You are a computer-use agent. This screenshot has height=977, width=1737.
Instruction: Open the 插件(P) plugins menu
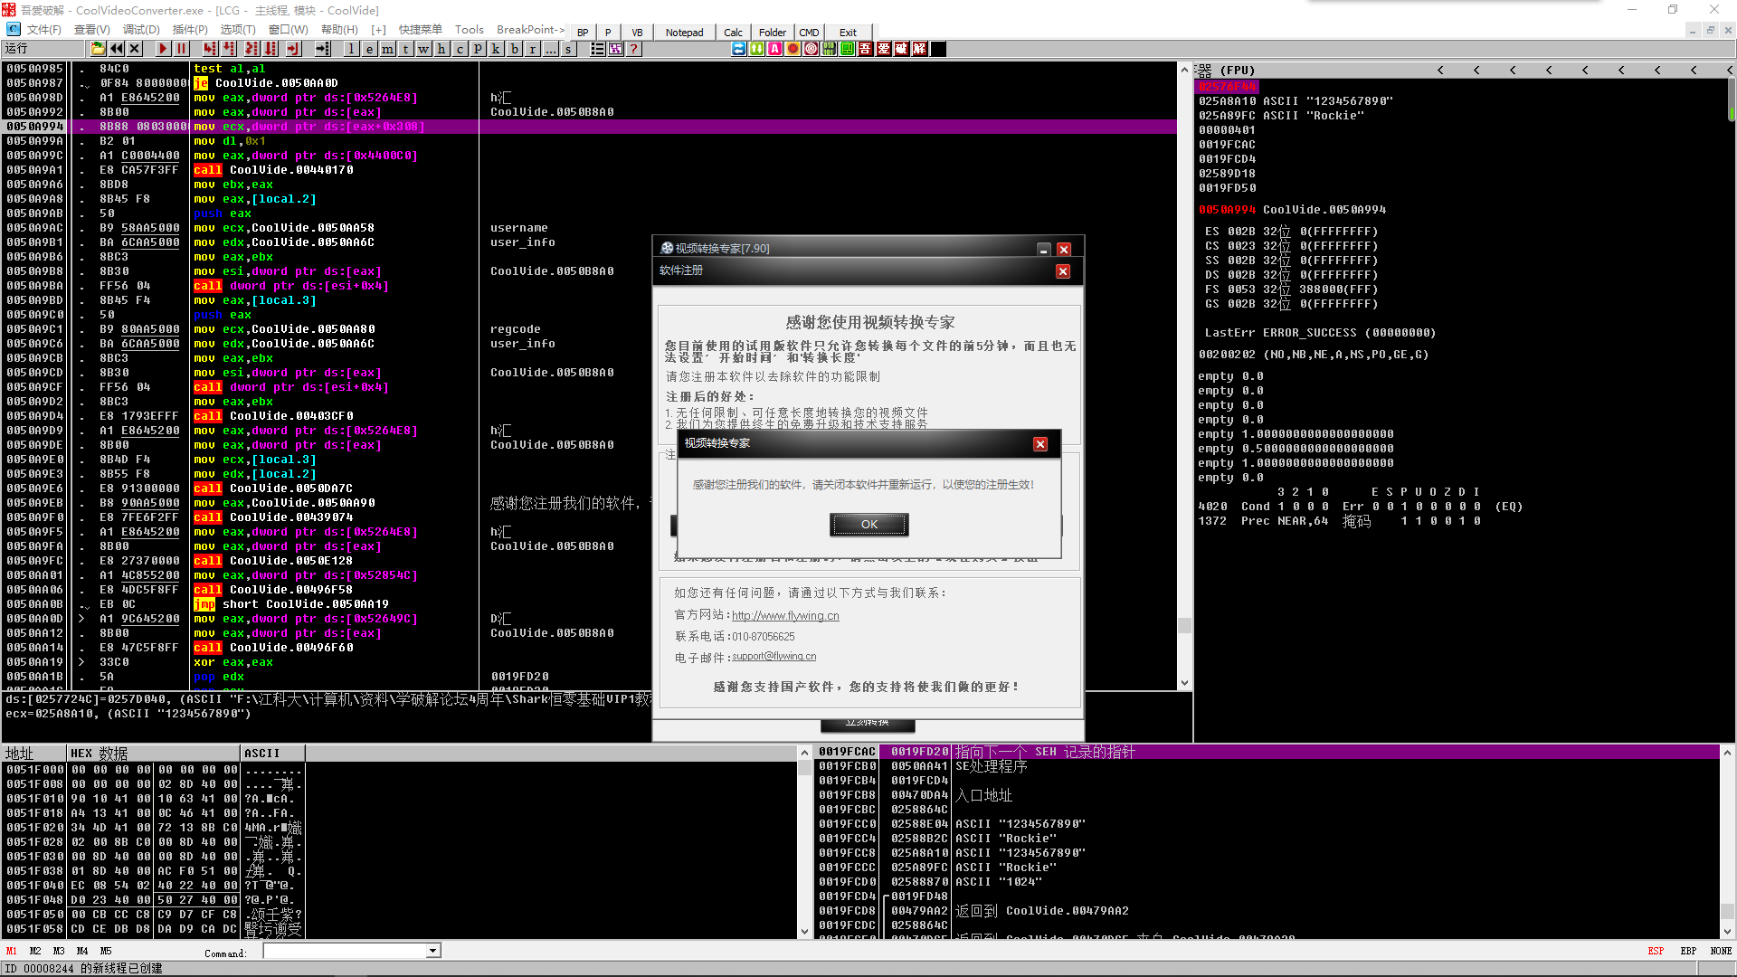(190, 30)
